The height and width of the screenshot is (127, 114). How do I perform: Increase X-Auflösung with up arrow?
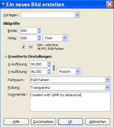coord(49,63)
